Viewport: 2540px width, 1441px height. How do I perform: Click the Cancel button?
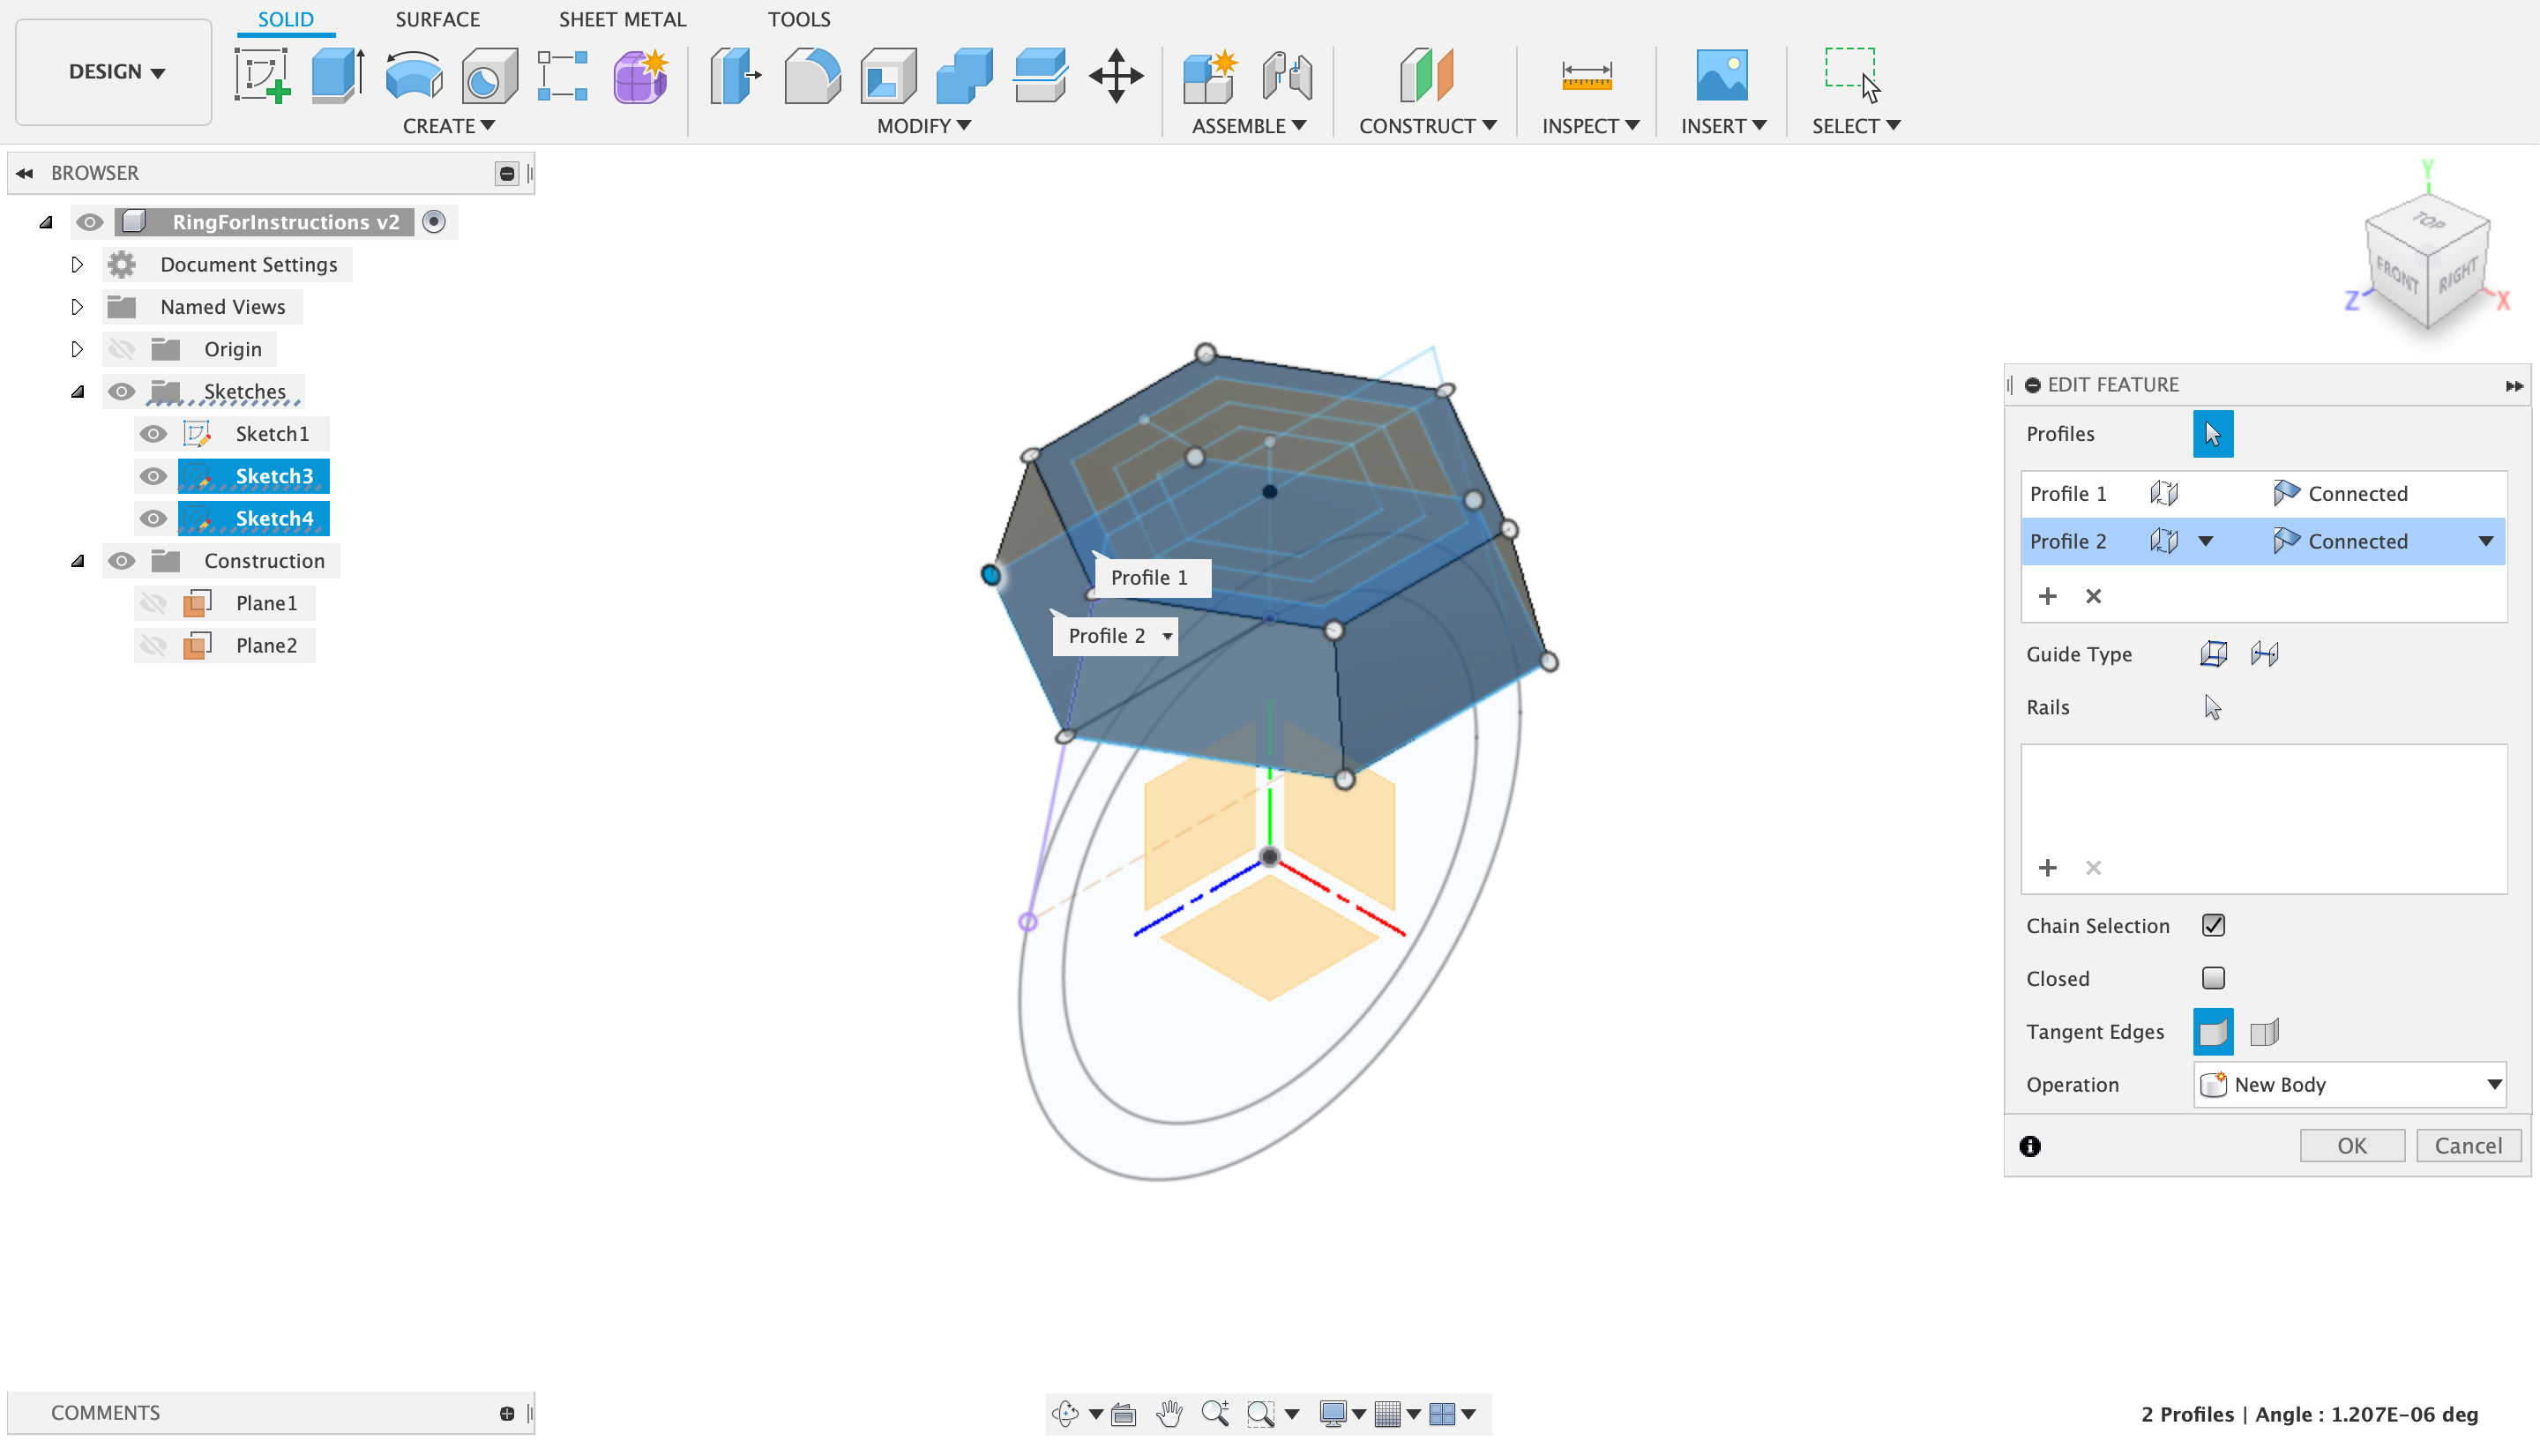[x=2468, y=1145]
